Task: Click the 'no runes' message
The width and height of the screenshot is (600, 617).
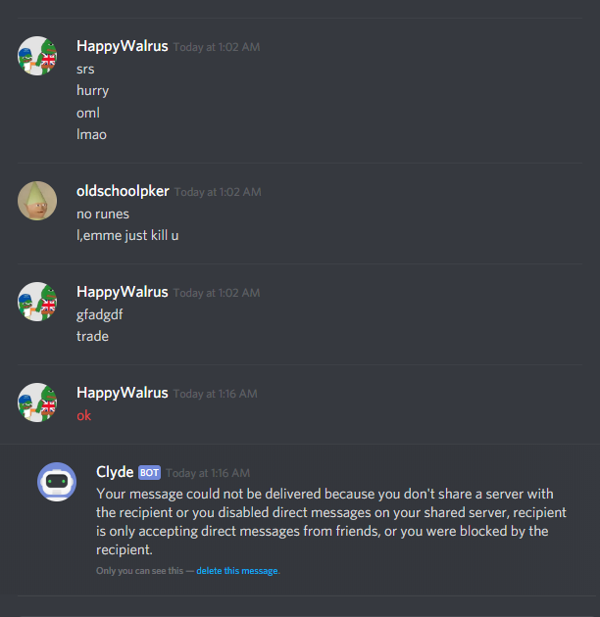Action: (x=103, y=214)
